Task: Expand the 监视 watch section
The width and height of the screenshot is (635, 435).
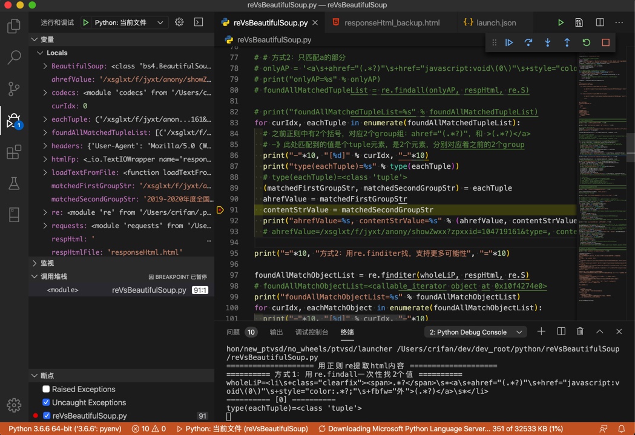Action: pos(35,263)
